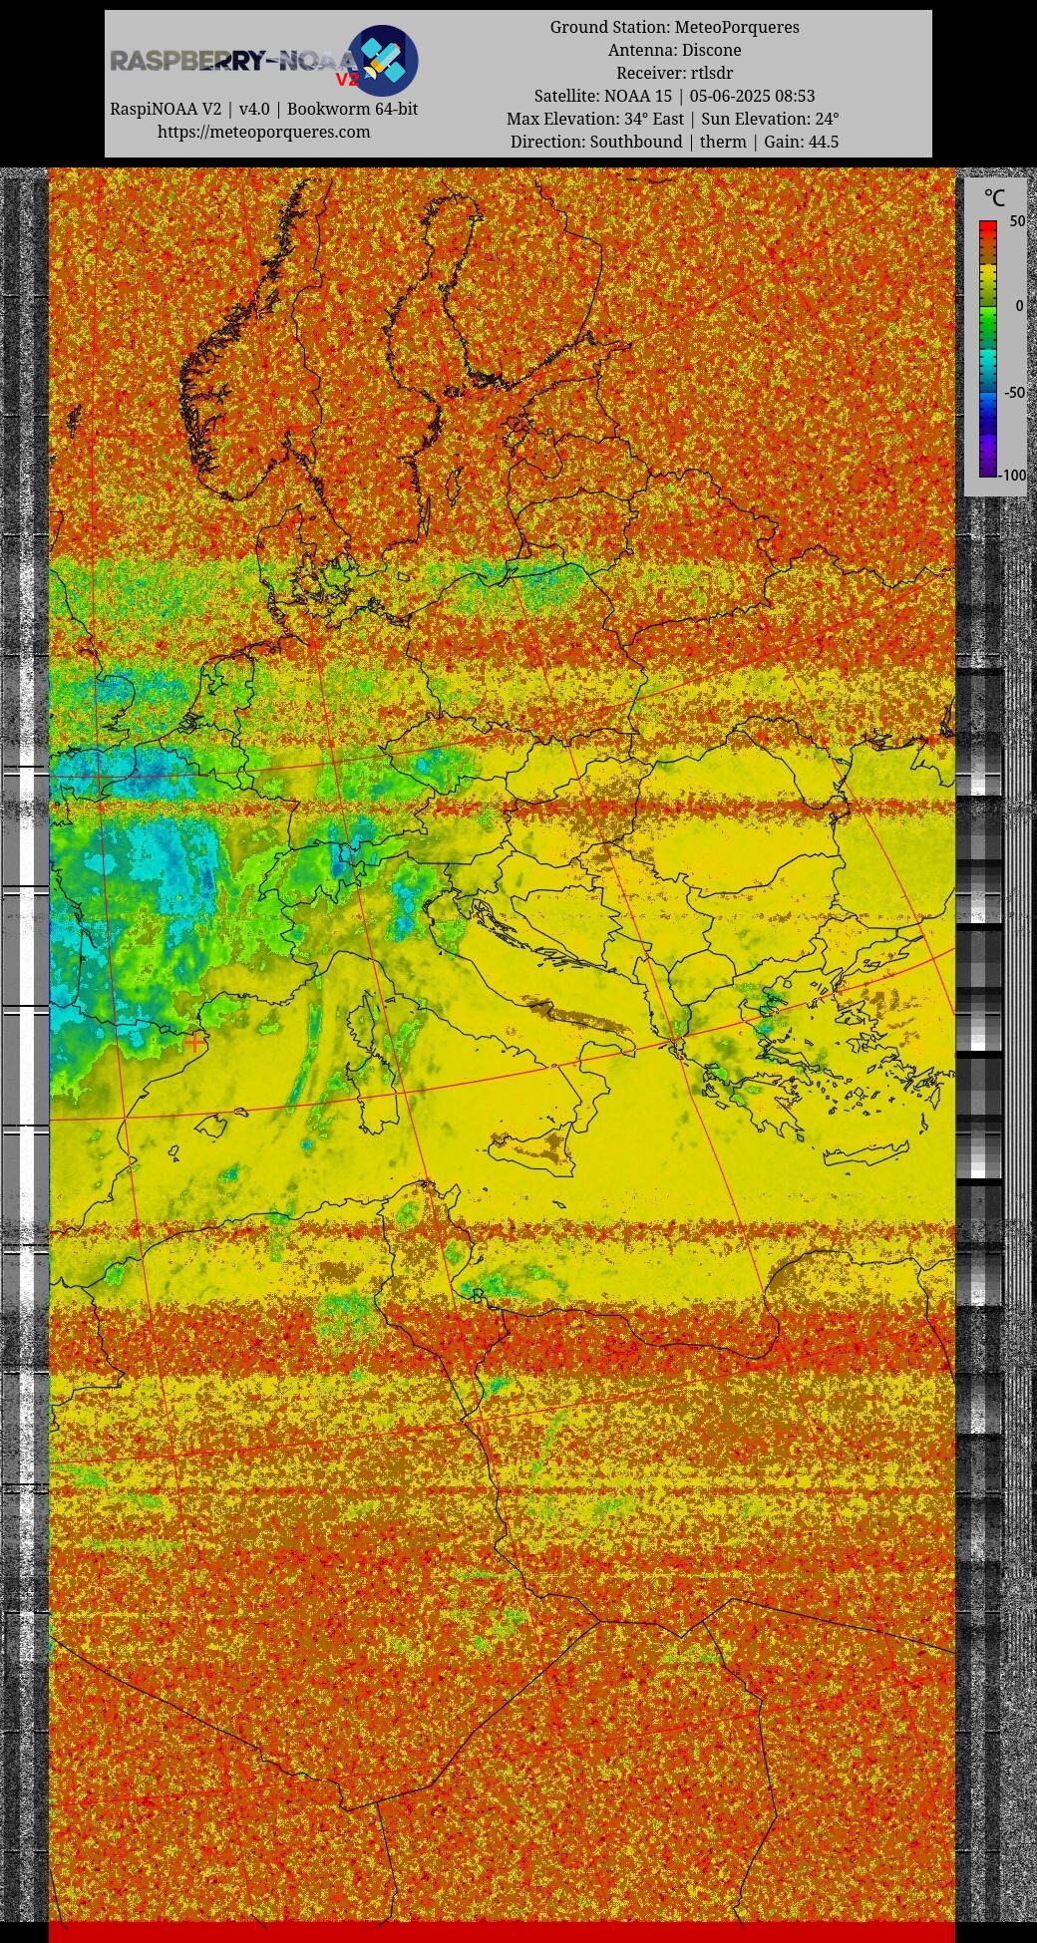Viewport: 1037px width, 1943px height.
Task: Click the 'Max Elevation: 34° East | Sun Elevation: 24°' line
Action: pyautogui.click(x=675, y=119)
